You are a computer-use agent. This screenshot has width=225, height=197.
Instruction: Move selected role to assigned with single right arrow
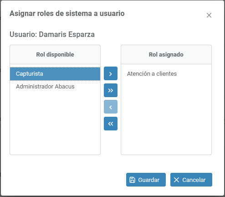click(x=111, y=73)
